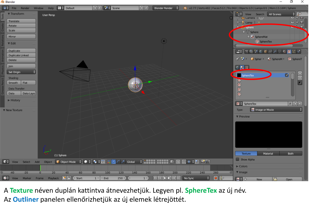
Task: Toggle the F fake user button for SphereTex
Action: (x=290, y=104)
